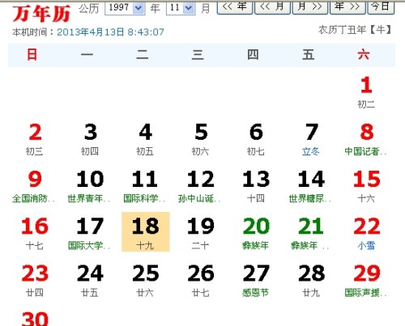This screenshot has height=326, width=405.
Task: Select highlighted date 18
Action: pos(146,232)
